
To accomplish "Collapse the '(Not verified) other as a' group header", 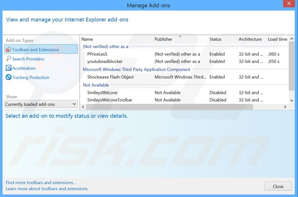I will click(x=106, y=46).
